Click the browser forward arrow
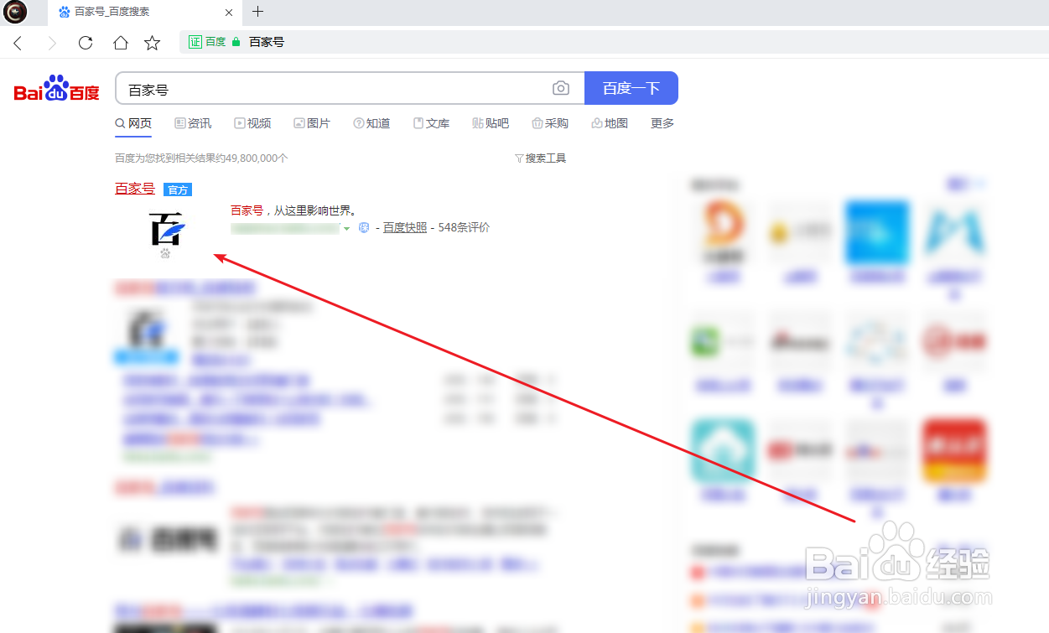This screenshot has width=1049, height=633. 52,43
